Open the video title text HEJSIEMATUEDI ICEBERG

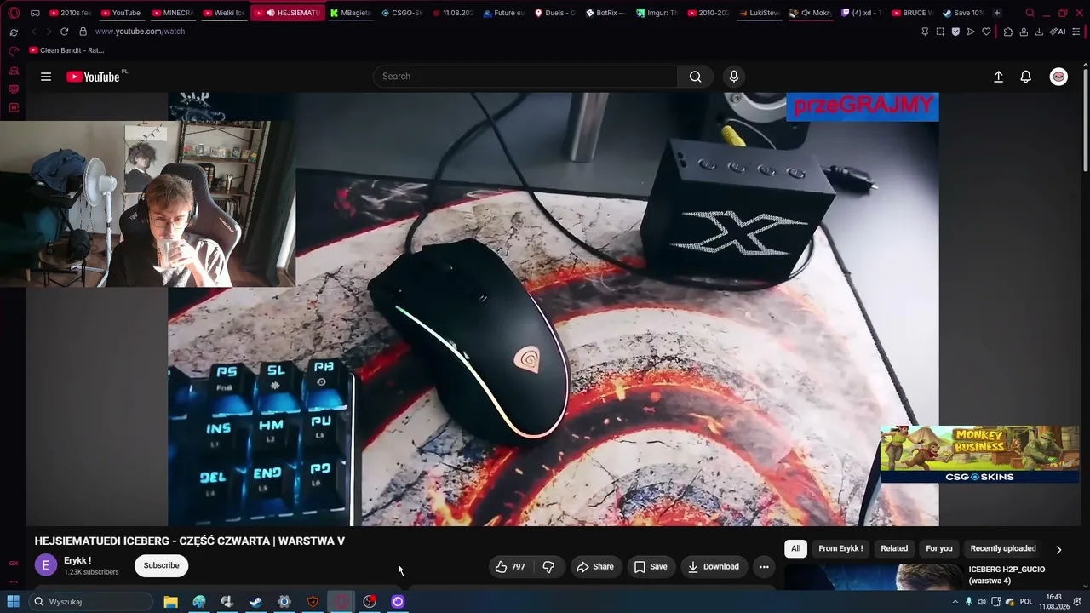click(189, 541)
